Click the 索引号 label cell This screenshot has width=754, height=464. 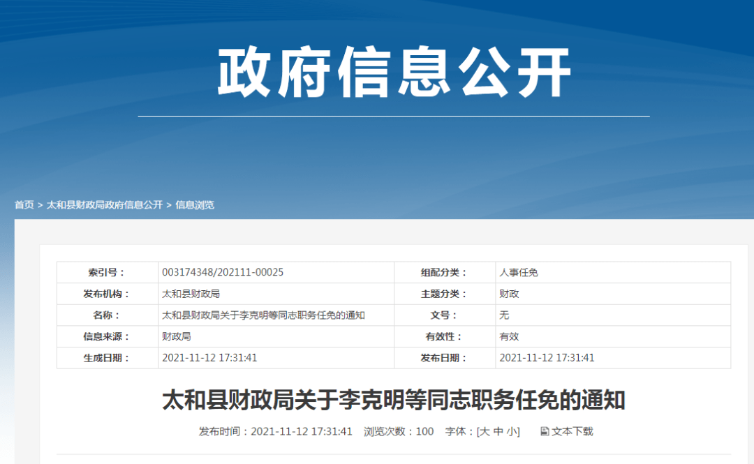108,272
